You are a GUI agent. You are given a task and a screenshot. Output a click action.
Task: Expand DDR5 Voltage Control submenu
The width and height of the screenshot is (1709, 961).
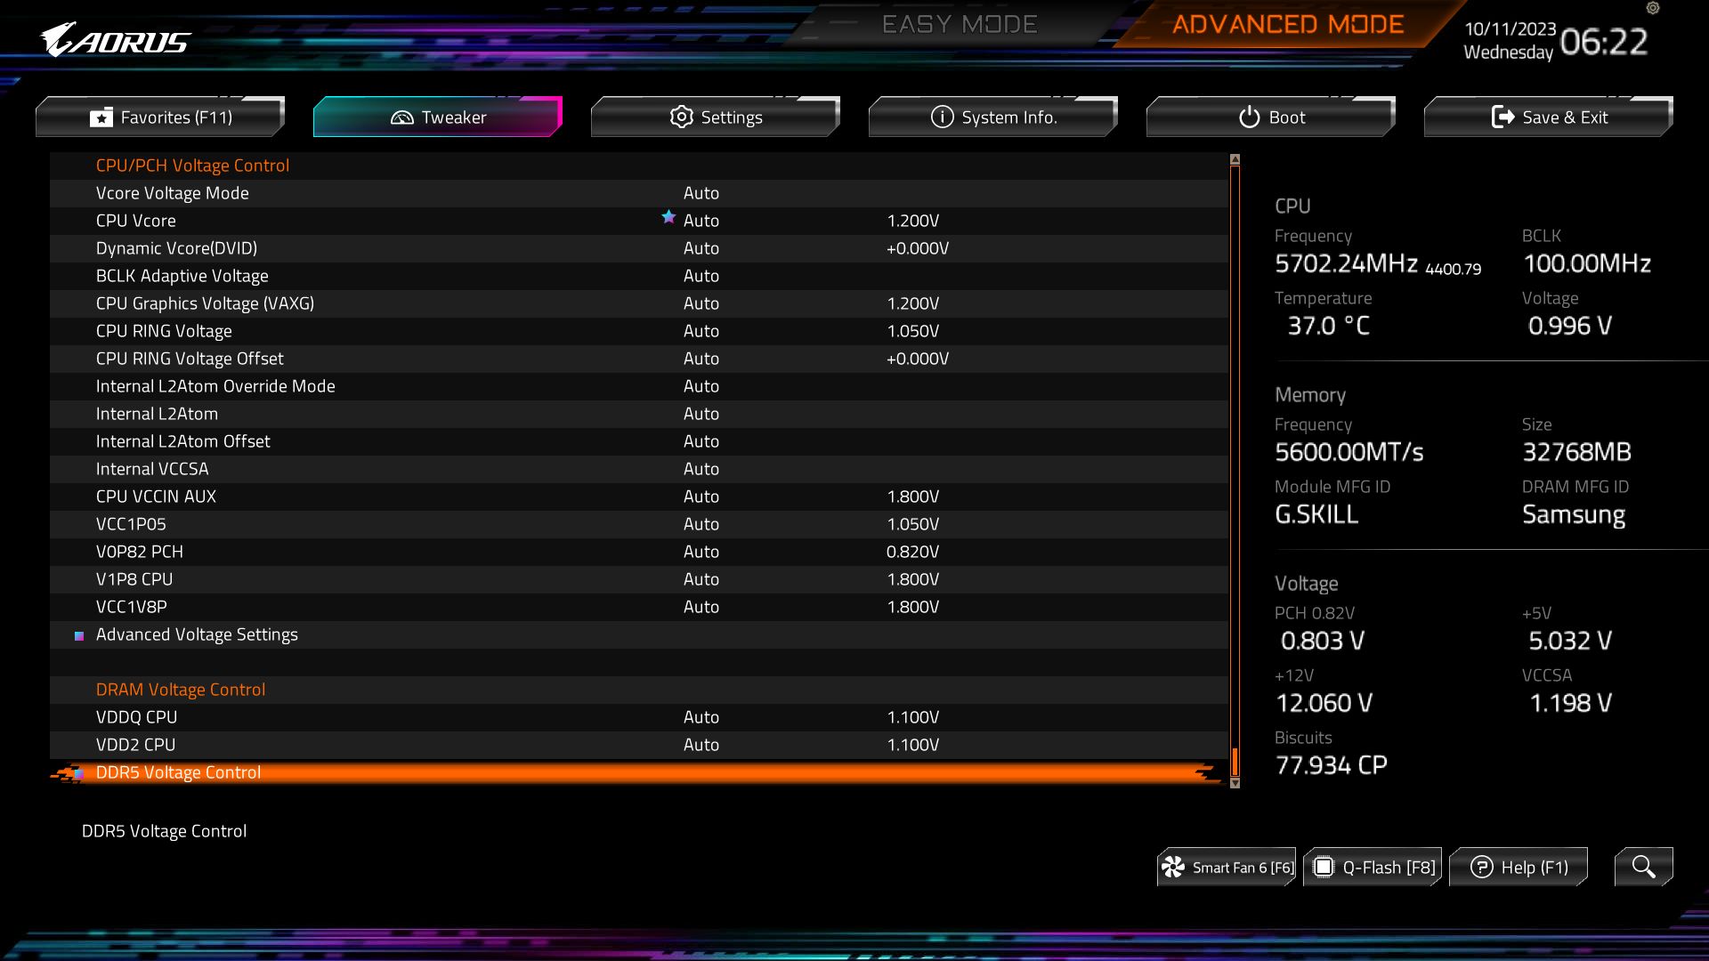click(639, 772)
